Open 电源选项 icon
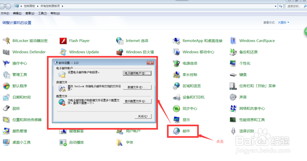 tap(177, 63)
